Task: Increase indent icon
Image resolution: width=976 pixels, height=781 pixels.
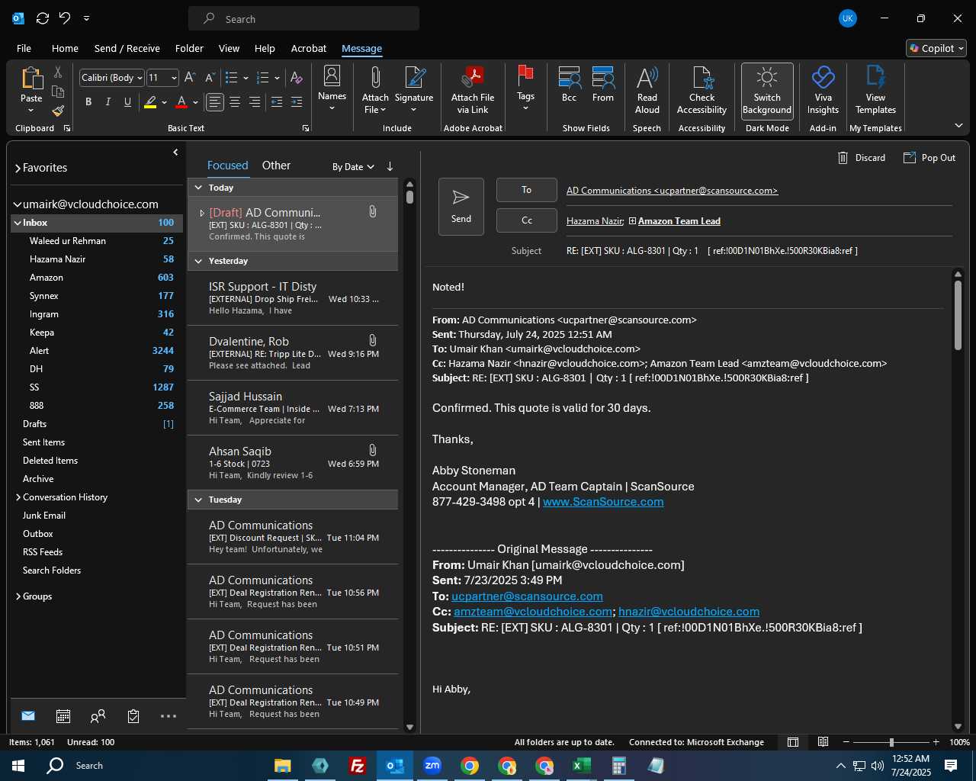Action: (x=297, y=101)
